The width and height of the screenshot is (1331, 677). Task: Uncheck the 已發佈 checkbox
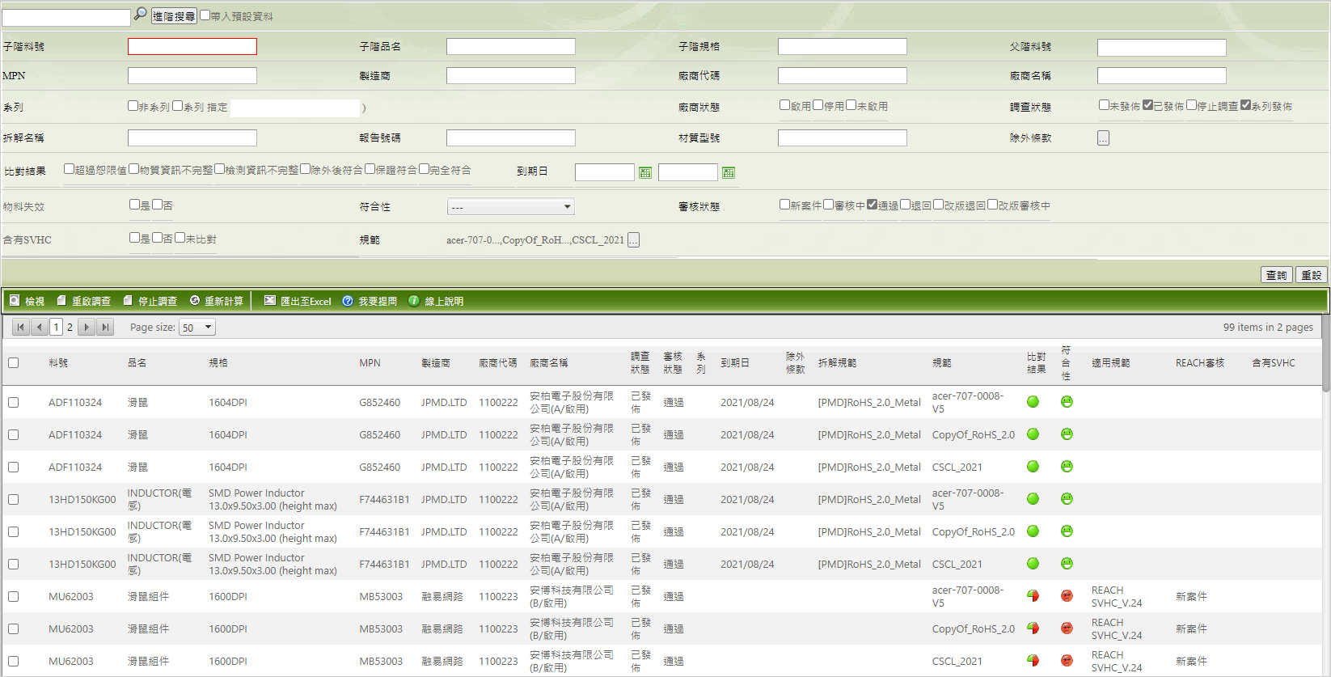pyautogui.click(x=1147, y=105)
